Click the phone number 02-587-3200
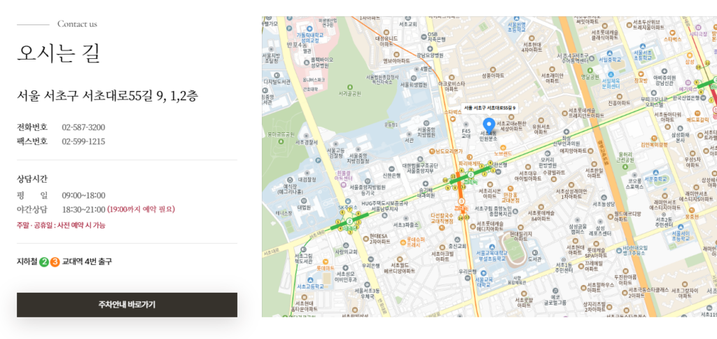717x339 pixels. pyautogui.click(x=83, y=127)
